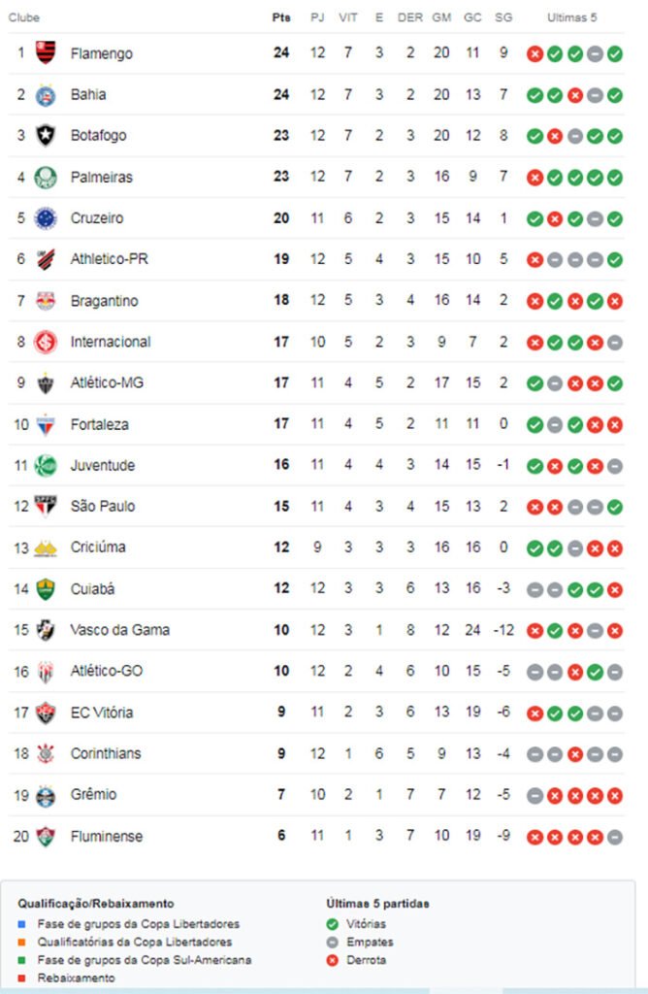Click the Cruzeiro blue crest icon
The width and height of the screenshot is (648, 994).
(46, 217)
